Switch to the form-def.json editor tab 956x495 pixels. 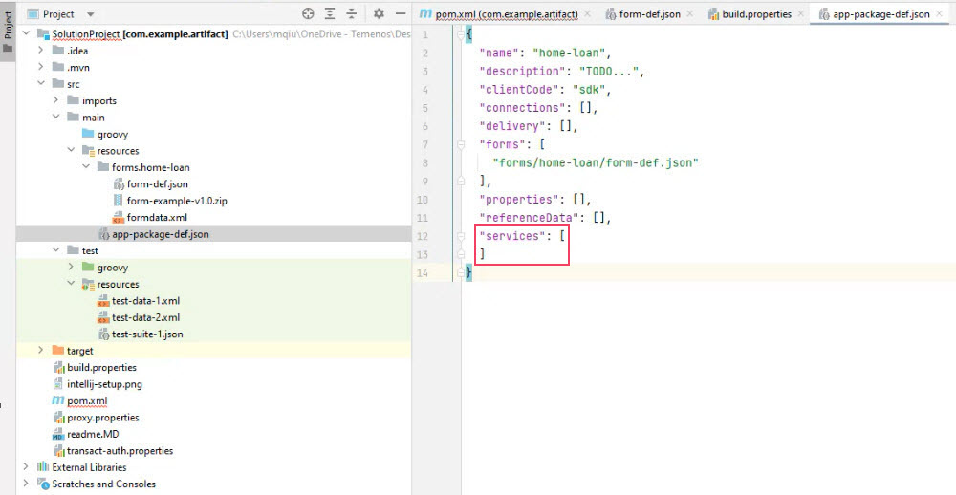(642, 14)
